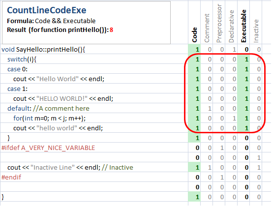Click Executable value 1 in for(int m=0 row

point(246,119)
